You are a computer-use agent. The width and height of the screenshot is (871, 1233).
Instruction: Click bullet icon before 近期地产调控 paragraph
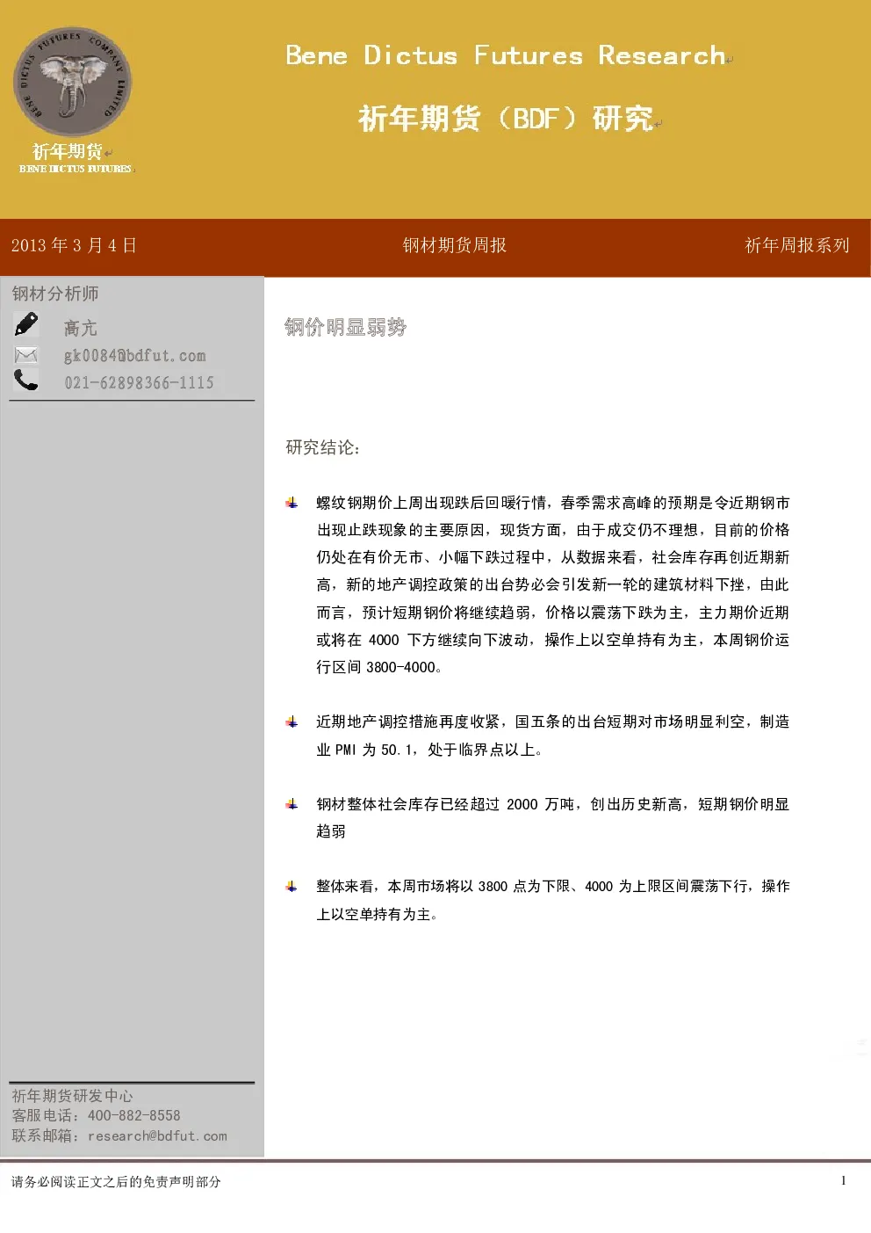(292, 722)
